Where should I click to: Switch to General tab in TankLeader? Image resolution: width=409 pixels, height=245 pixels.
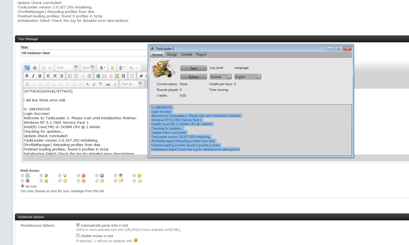point(157,55)
